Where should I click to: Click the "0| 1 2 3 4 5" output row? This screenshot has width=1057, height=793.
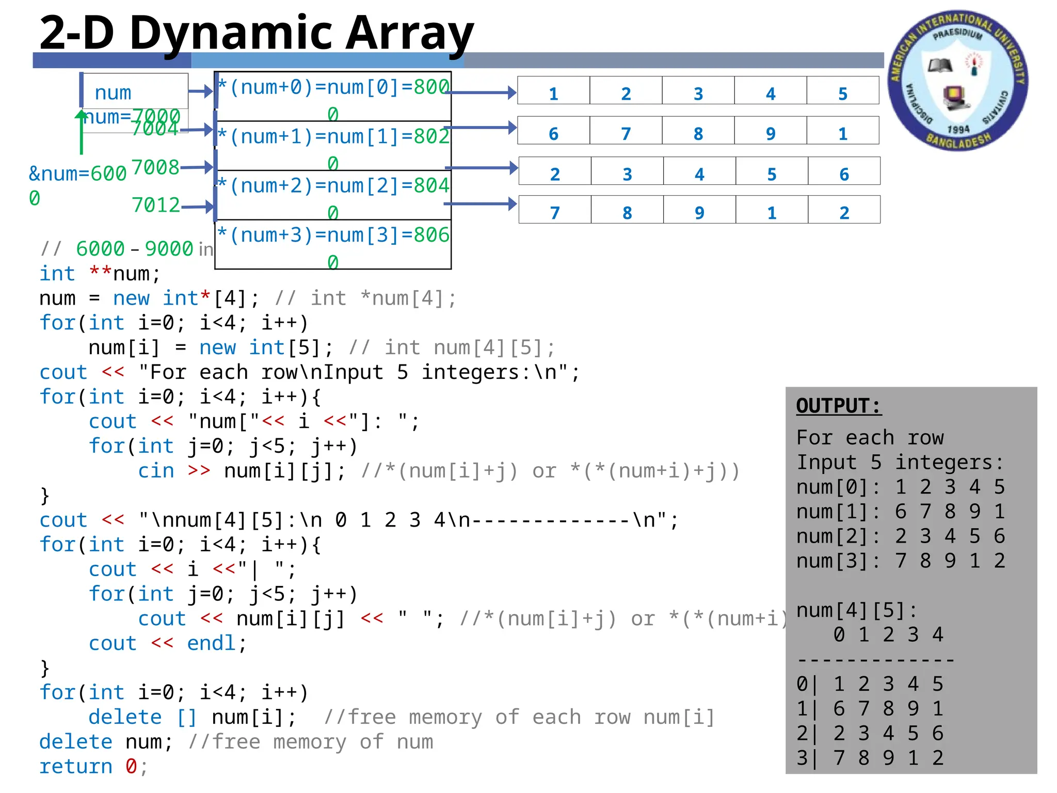[870, 684]
